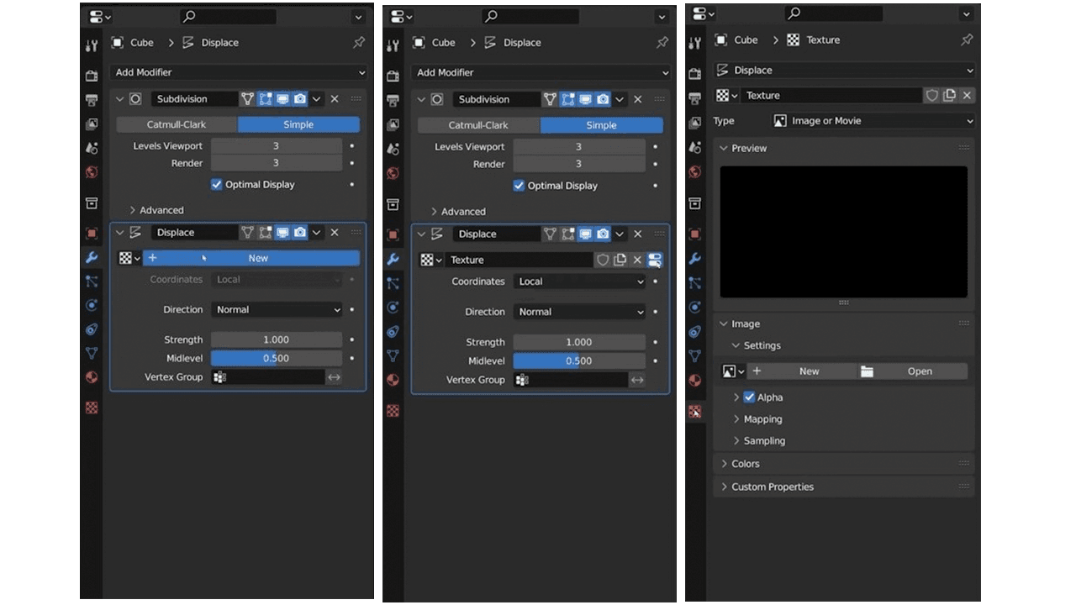
Task: Uncheck the Alpha checkbox
Action: coord(749,397)
